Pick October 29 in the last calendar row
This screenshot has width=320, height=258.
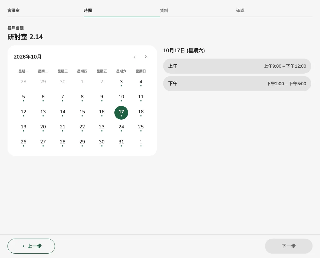(x=82, y=143)
